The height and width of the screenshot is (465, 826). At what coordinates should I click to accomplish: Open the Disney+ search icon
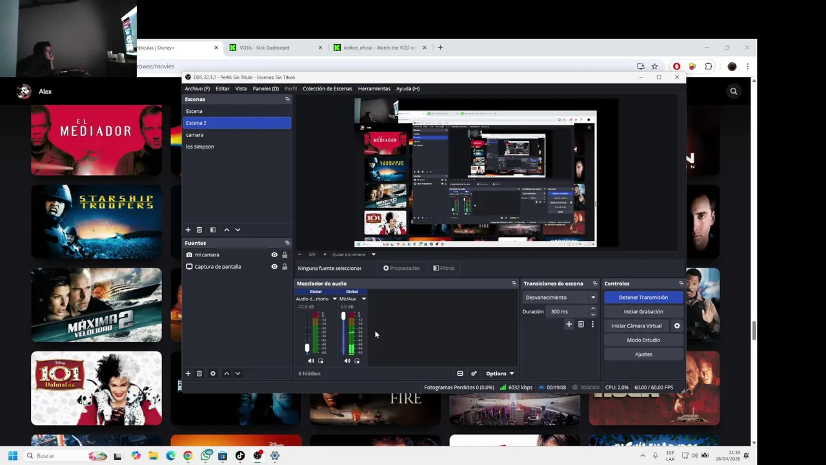click(x=734, y=91)
